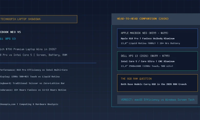Select 'Display: 120Hz 500-Nit Touch vs Liquid Retina'
Image resolution: width=200 pixels, height=120 pixels.
(x=30, y=77)
